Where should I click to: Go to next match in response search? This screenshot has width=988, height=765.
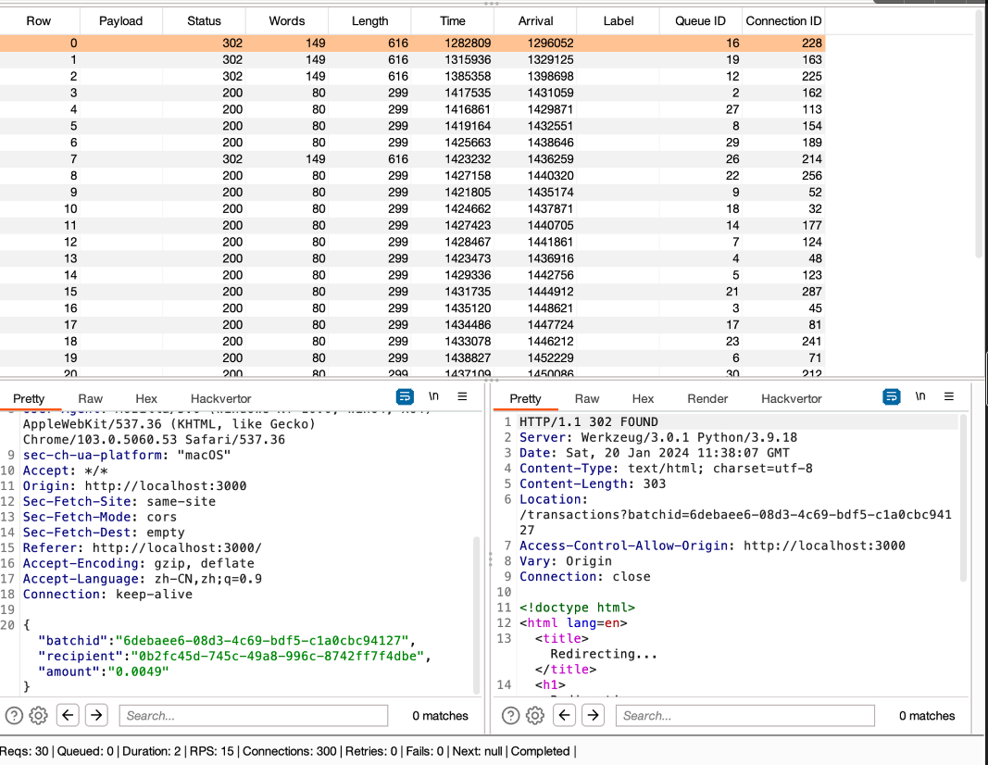pos(594,715)
